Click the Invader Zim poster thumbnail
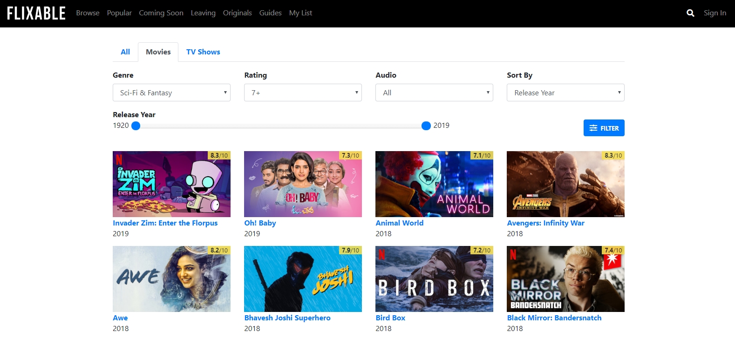The width and height of the screenshot is (735, 338). click(x=171, y=184)
